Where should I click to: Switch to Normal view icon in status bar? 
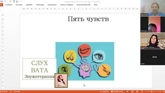[128, 91]
